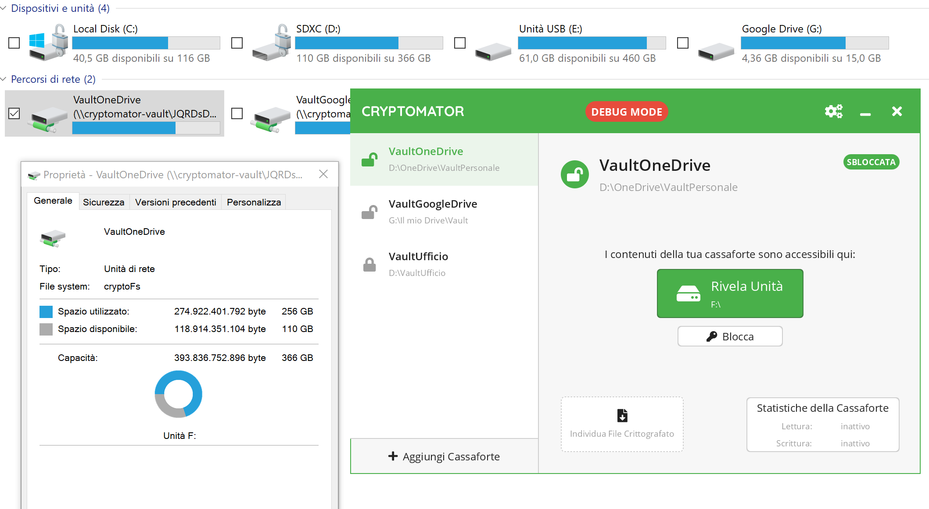The image size is (929, 509).
Task: Click '393.836.752.896 byte' capacity value
Action: pos(220,358)
